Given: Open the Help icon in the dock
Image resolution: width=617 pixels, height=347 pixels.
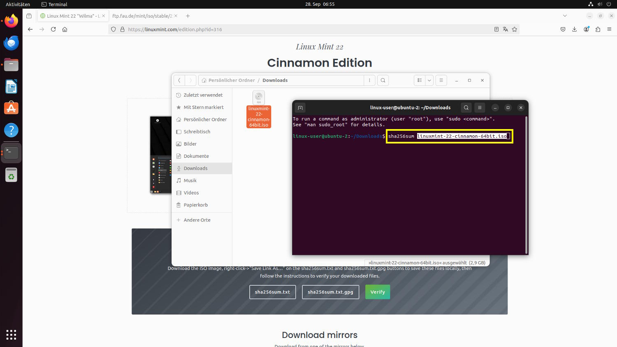Looking at the screenshot, I should click(x=11, y=131).
